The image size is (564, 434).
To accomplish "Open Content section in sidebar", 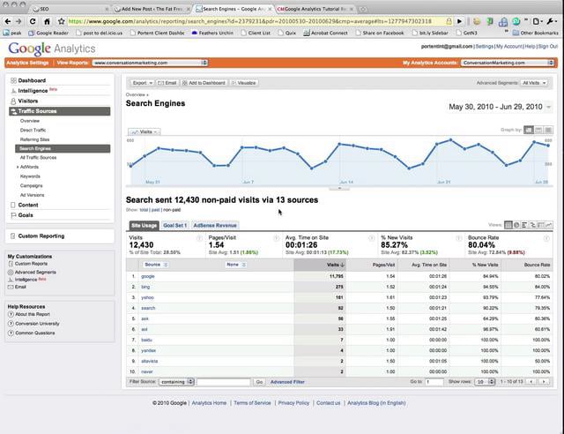I will [x=28, y=205].
